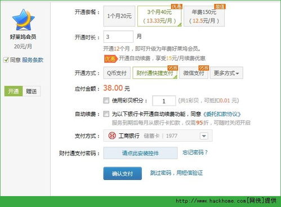Click the 忘记密码？ link
Image resolution: width=281 pixels, height=207 pixels.
(x=195, y=152)
